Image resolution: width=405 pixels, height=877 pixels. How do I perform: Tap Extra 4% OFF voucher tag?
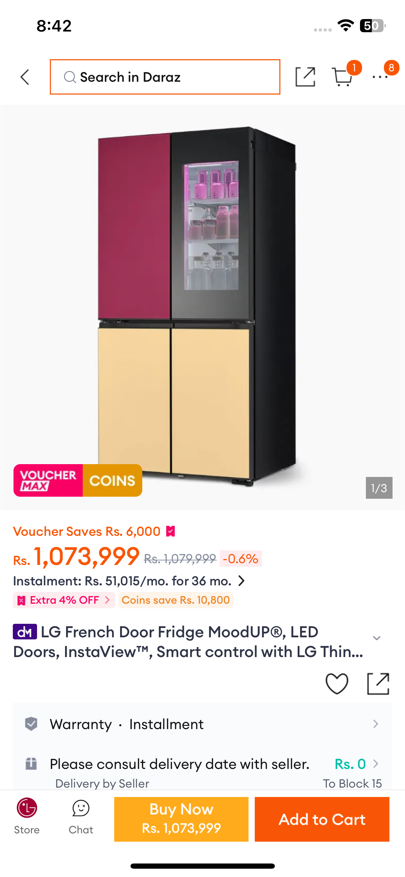pos(64,600)
